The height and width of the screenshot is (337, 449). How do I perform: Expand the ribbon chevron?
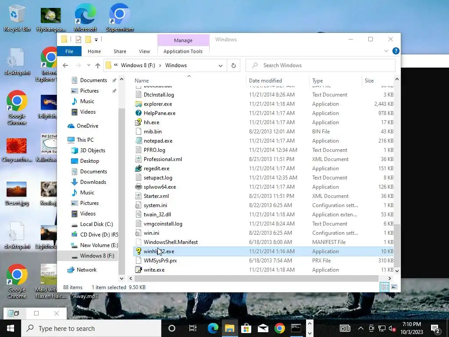386,51
